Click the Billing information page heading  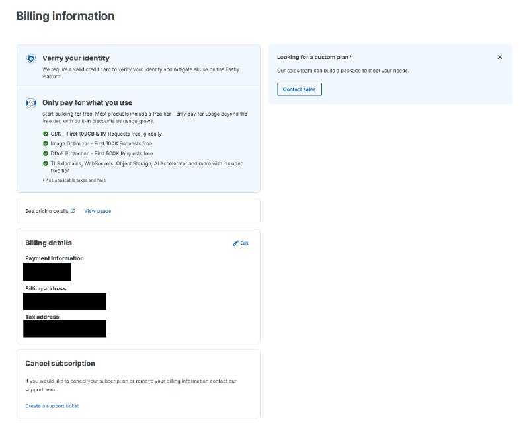(x=65, y=16)
